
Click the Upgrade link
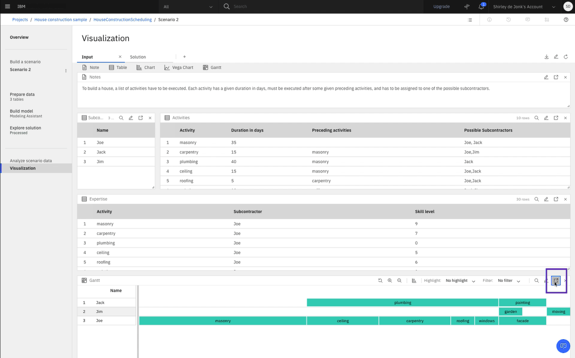coord(442,7)
